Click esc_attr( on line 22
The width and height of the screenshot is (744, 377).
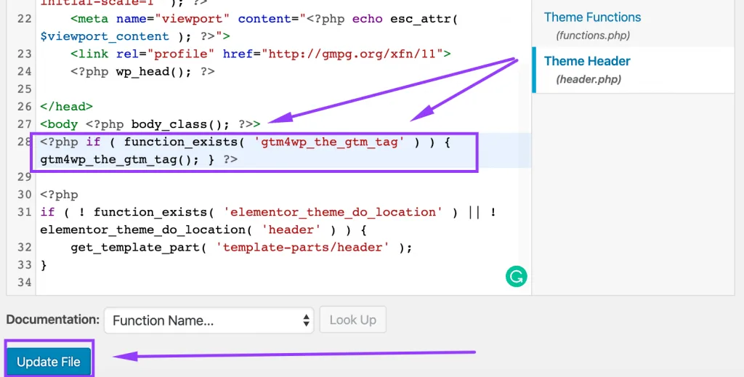424,19
